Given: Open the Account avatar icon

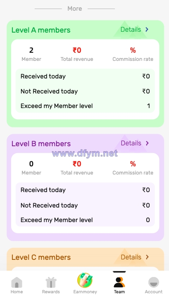Looking at the screenshot, I should click(154, 282).
